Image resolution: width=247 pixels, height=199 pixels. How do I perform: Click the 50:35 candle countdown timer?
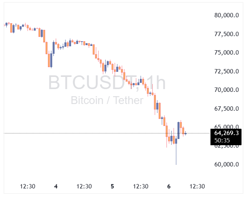tap(222, 140)
